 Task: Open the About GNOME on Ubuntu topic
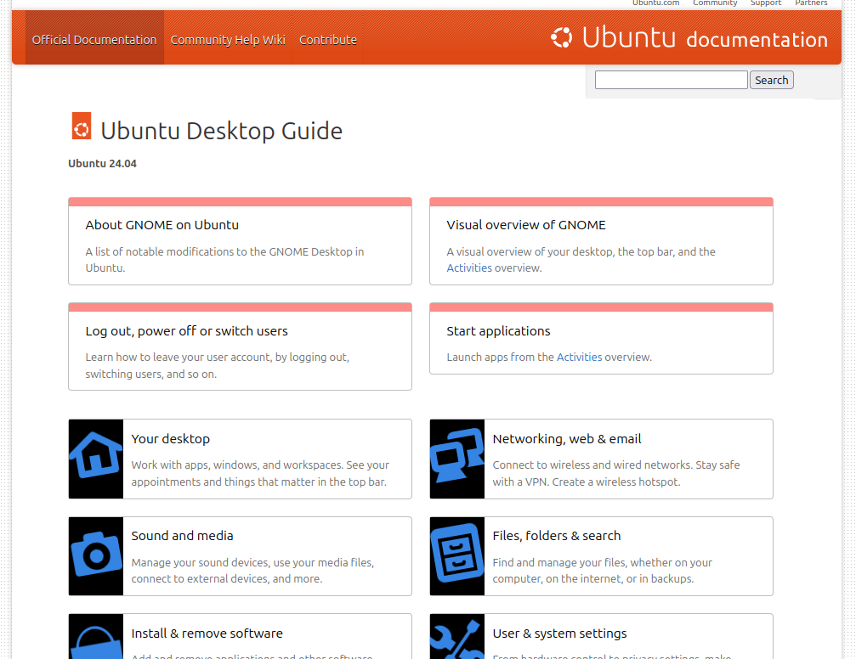(x=162, y=225)
